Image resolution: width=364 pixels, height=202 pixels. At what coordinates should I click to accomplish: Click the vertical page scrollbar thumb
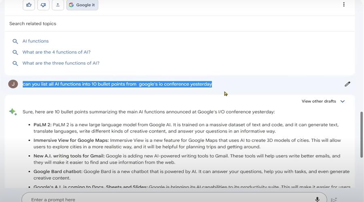362,135
